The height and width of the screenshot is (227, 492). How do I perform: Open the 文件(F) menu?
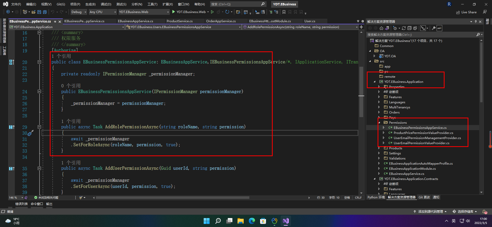(16, 4)
